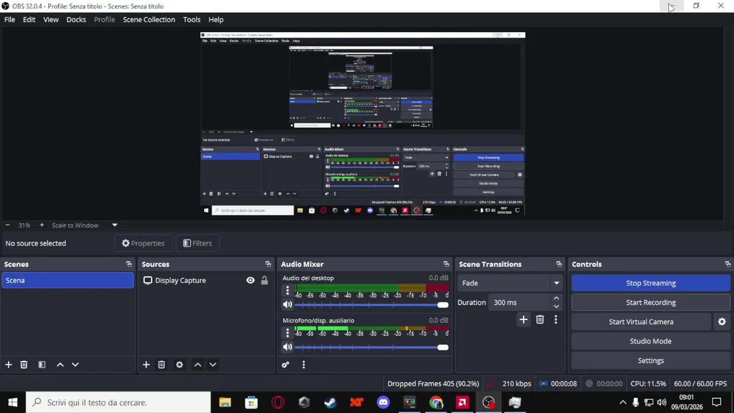Toggle Display Capture visibility eye
Image resolution: width=734 pixels, height=413 pixels.
coord(251,280)
